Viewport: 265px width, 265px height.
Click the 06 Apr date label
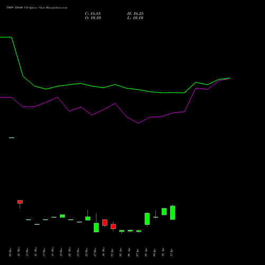point(129,252)
